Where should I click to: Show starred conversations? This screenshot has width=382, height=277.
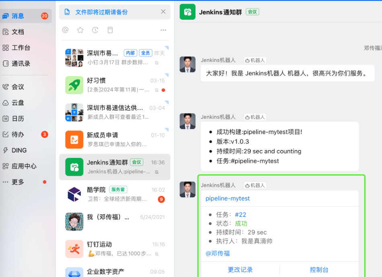tap(80, 30)
